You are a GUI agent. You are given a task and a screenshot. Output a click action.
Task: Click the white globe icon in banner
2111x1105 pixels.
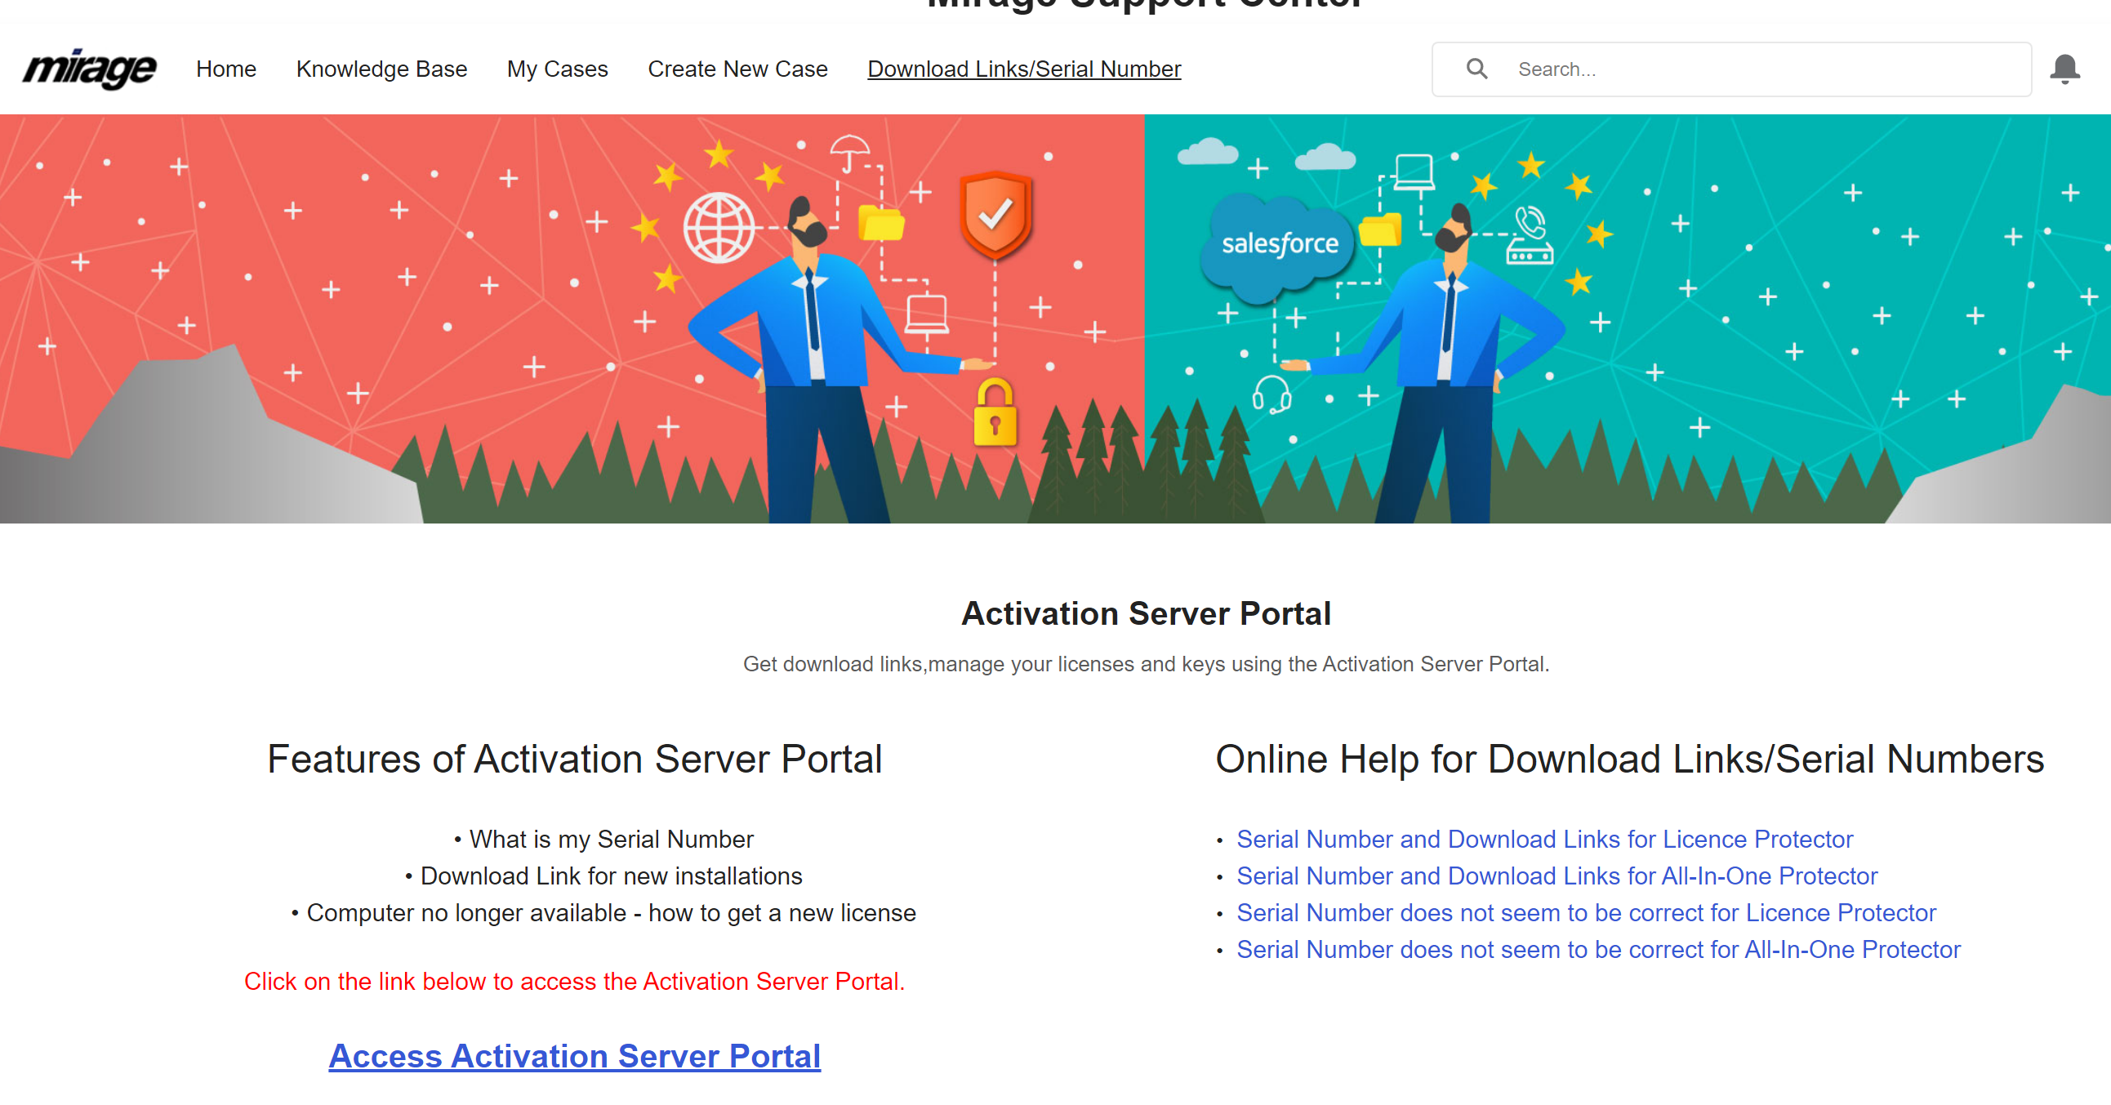point(719,228)
